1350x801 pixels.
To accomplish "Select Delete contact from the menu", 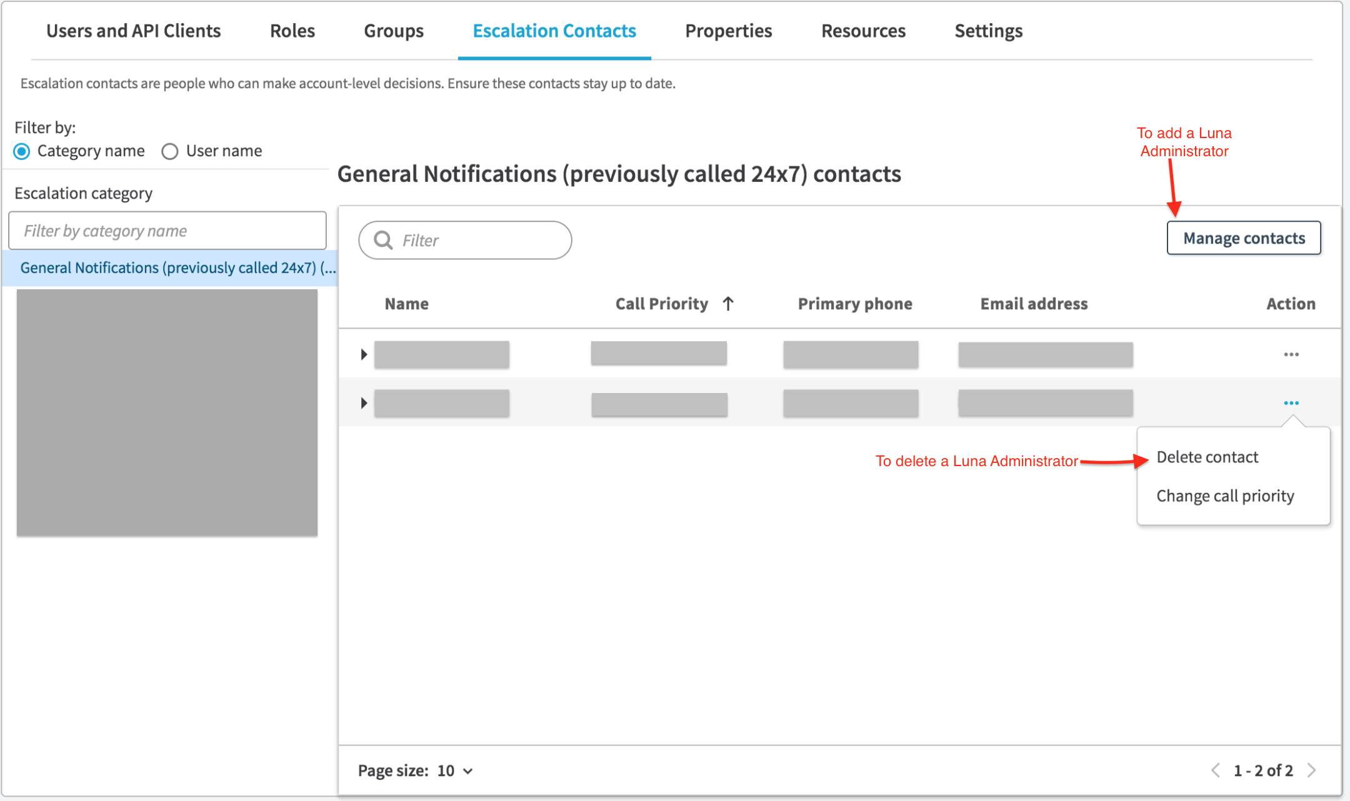I will [x=1206, y=457].
